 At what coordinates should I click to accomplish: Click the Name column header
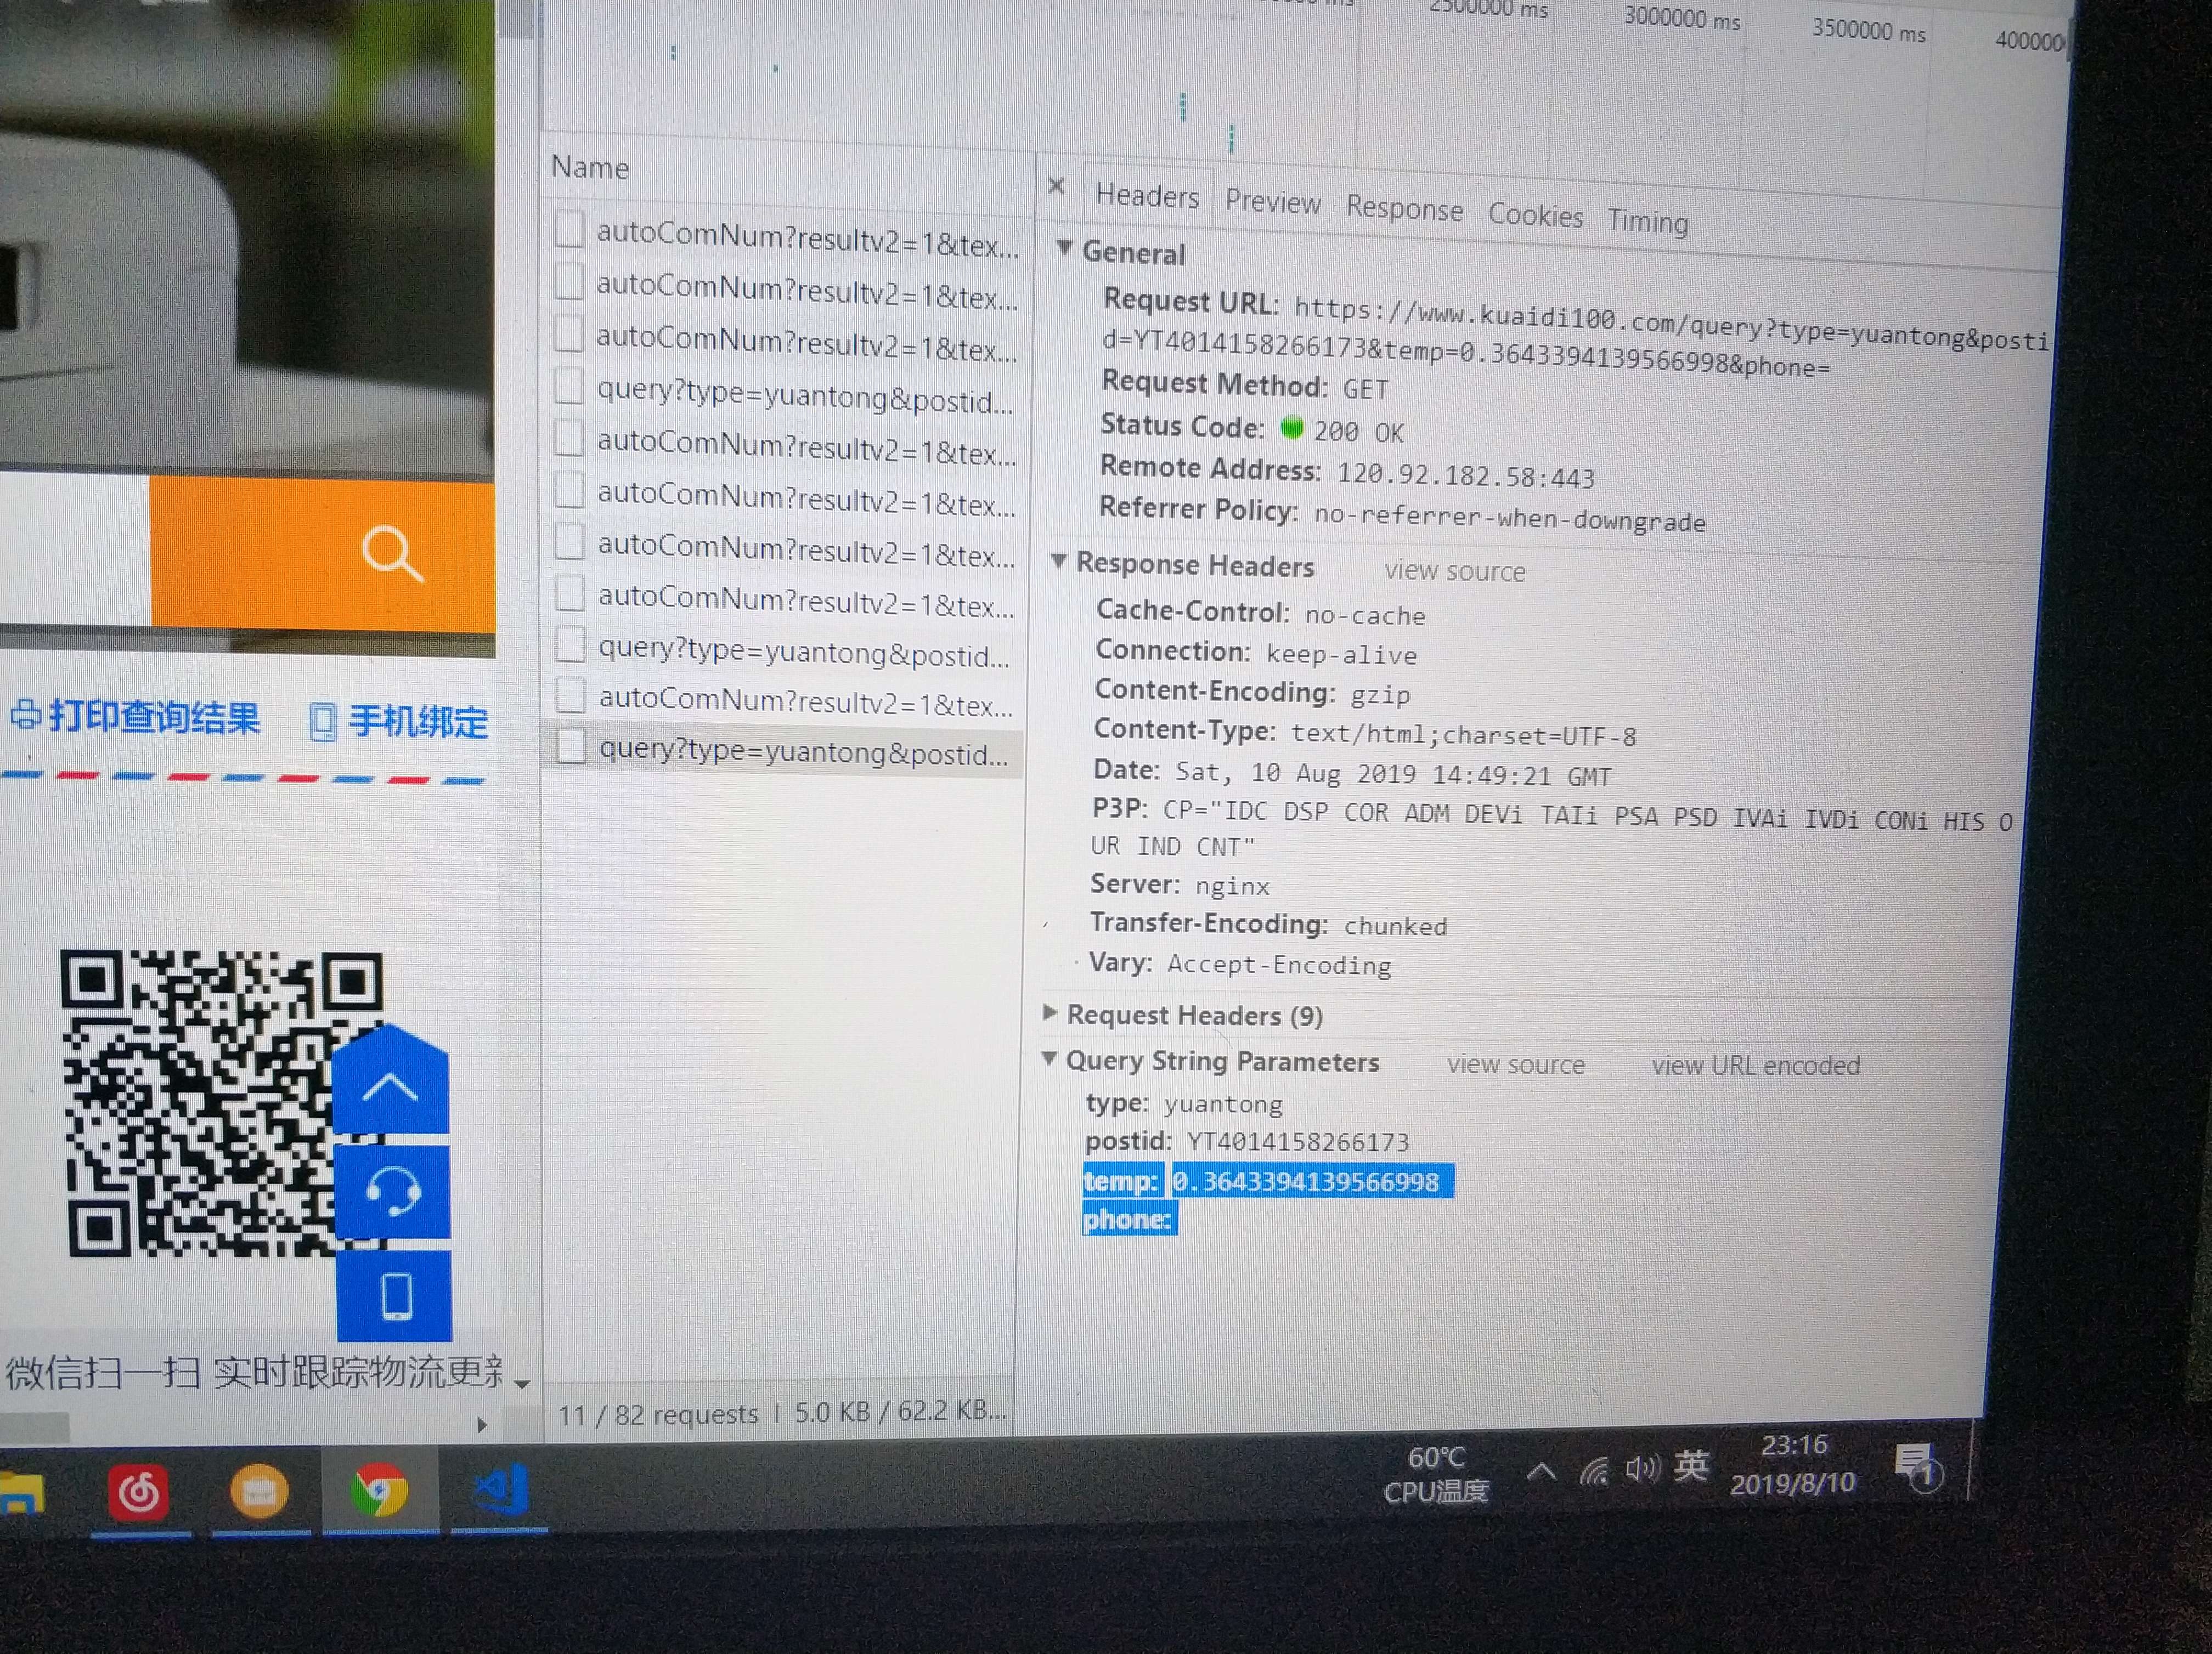tap(590, 167)
